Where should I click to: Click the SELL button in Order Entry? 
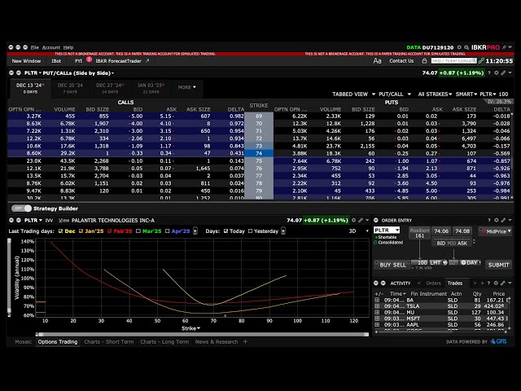point(400,265)
